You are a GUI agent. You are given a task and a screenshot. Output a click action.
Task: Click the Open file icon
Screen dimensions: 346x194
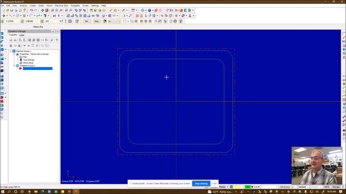[x=8, y=10]
